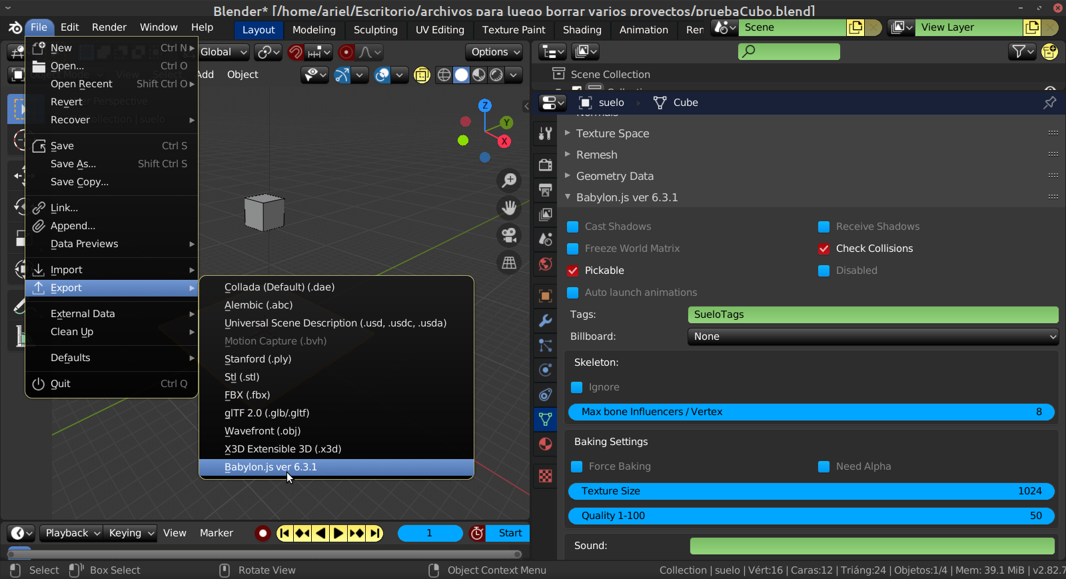Choose FBX (.fbx) from the Export submenu
Screen dimensions: 1066x579
336,395
